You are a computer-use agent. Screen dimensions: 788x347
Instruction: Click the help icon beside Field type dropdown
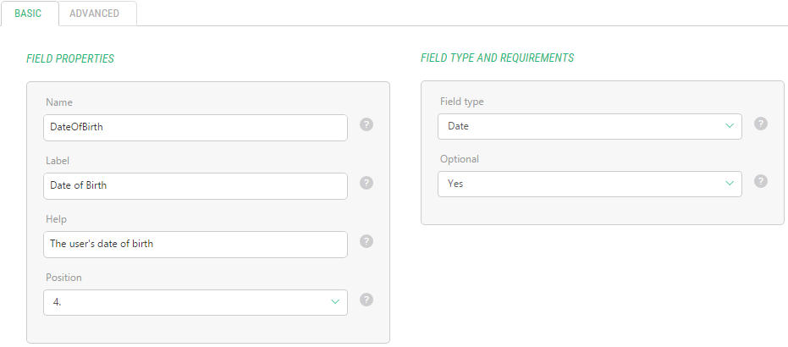click(761, 124)
